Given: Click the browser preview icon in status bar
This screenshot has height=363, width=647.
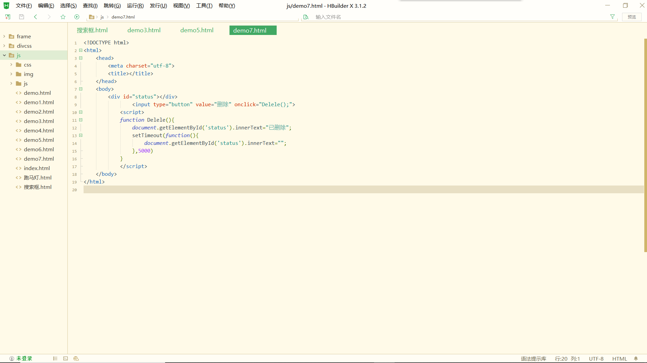Looking at the screenshot, I should [x=76, y=359].
